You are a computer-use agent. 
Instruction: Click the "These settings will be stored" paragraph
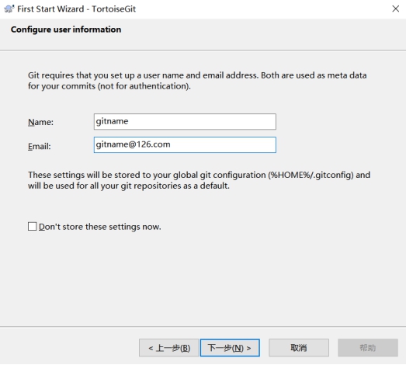click(199, 180)
